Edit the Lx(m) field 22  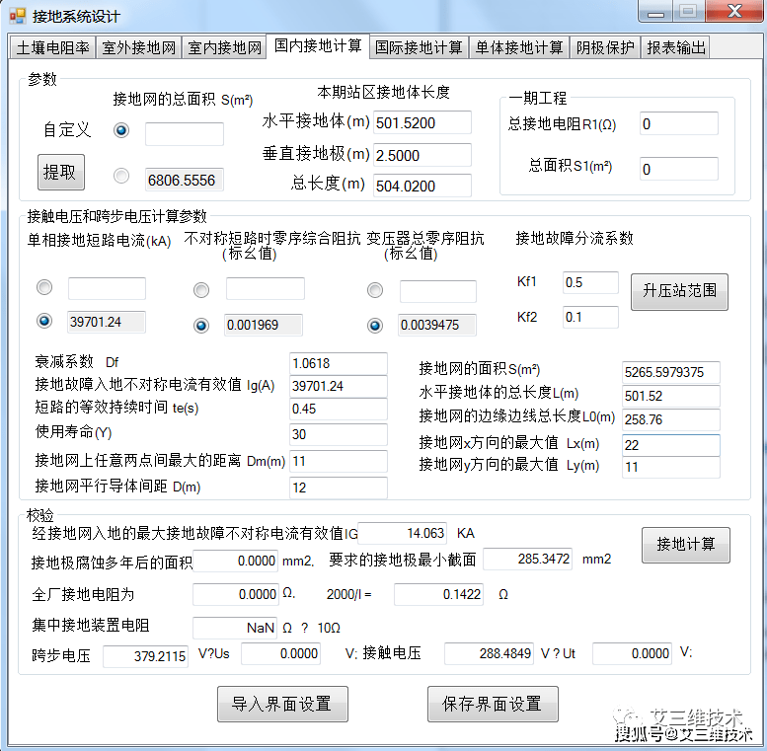point(670,445)
